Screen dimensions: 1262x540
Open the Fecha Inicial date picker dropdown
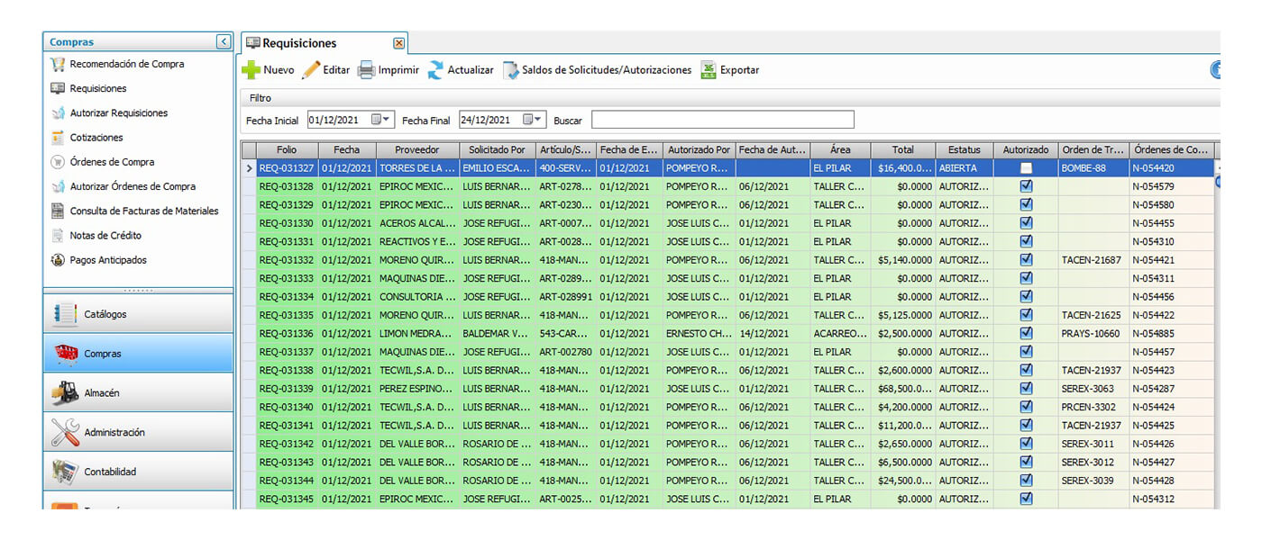[381, 120]
